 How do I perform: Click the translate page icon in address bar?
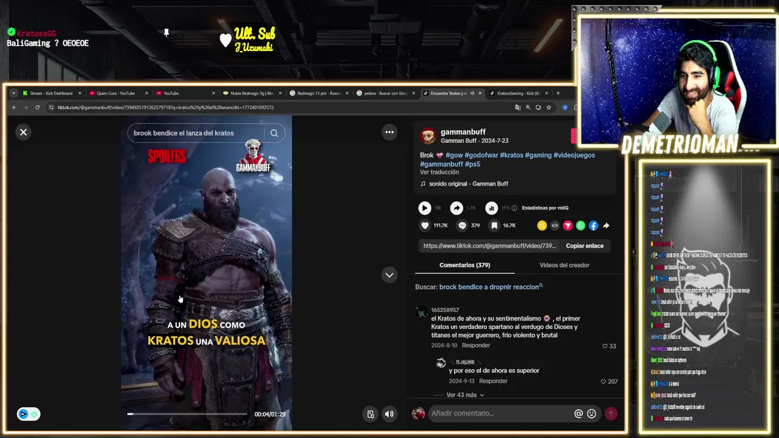tap(517, 108)
